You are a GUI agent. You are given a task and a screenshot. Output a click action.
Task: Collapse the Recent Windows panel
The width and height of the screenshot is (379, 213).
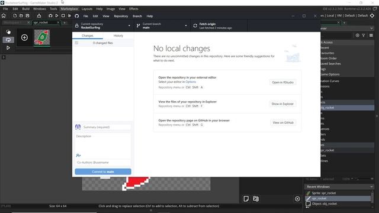coord(371,187)
